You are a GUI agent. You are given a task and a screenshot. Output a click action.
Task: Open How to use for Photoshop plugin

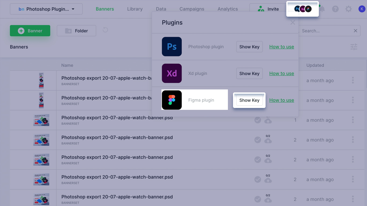(282, 47)
